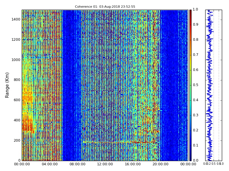Screen dimensions: 229x171
Task: Click the colorbar tick label 0.9
Action: click(x=196, y=25)
